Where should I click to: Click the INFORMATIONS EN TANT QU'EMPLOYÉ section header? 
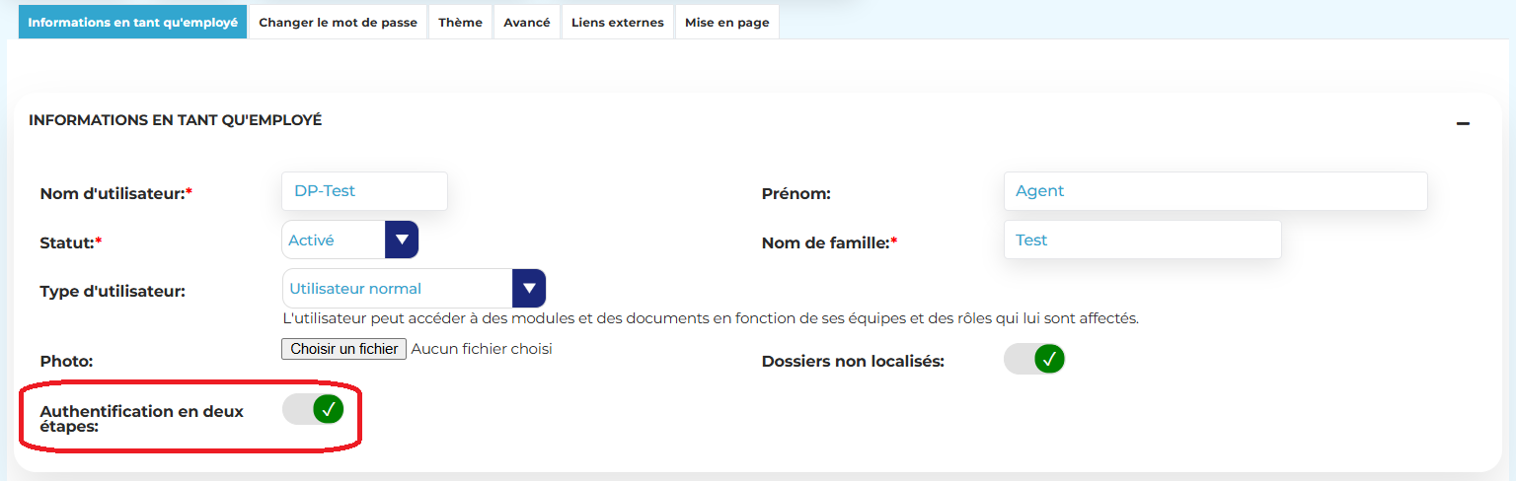pos(175,120)
